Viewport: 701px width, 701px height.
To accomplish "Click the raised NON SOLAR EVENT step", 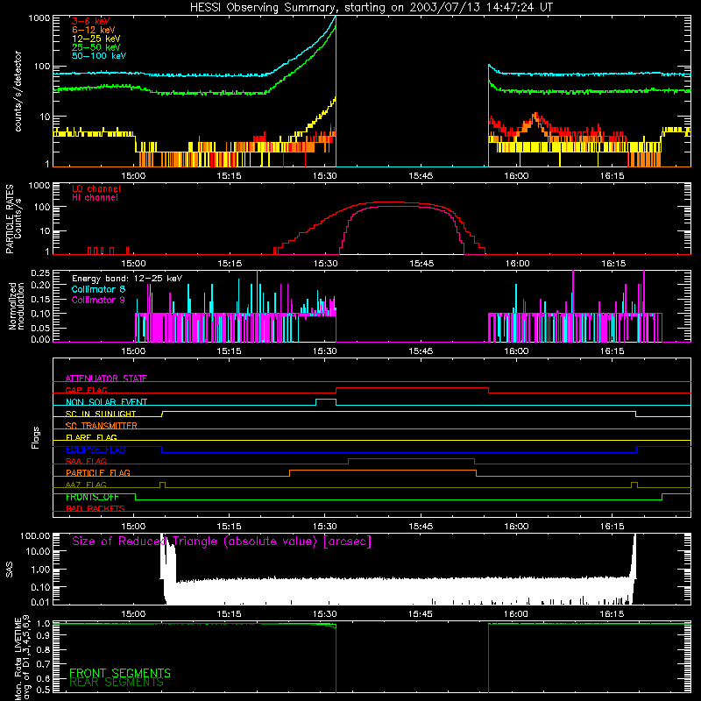I will coord(326,400).
